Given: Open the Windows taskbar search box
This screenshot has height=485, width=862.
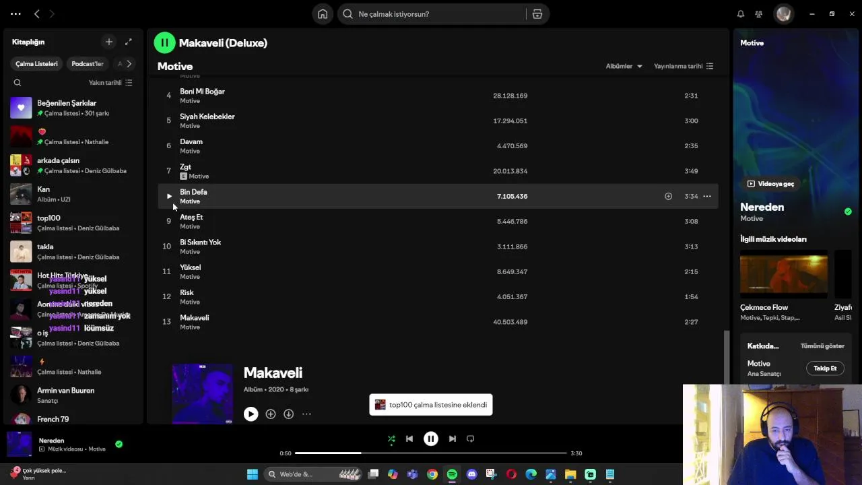Looking at the screenshot, I should coord(313,474).
